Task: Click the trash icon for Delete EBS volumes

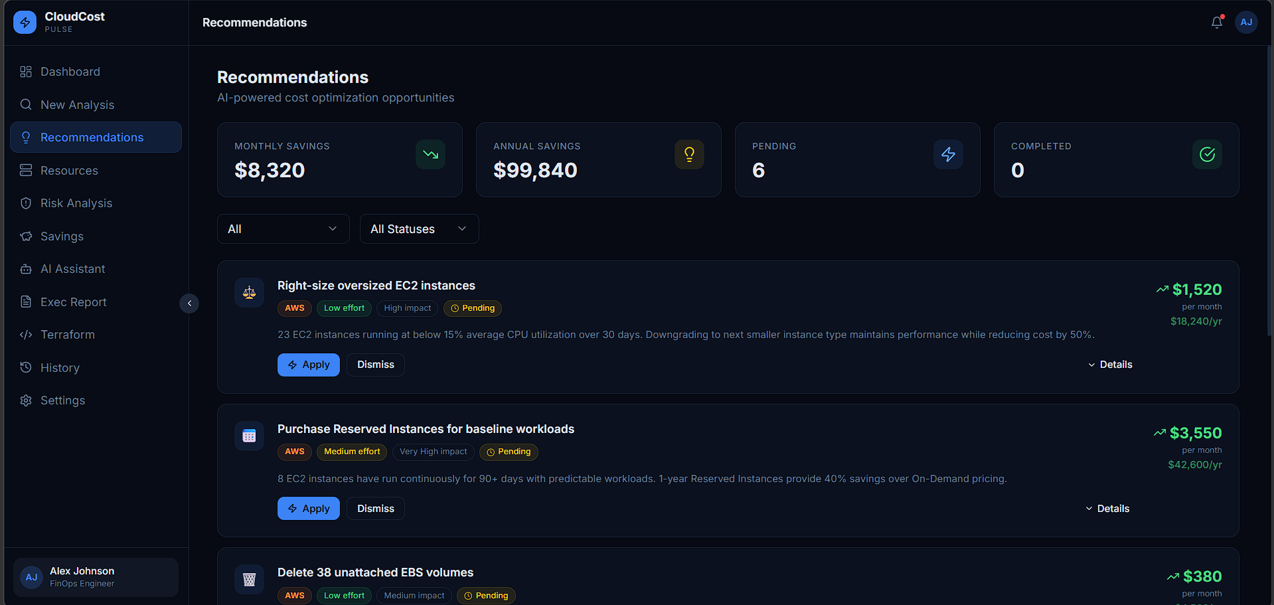Action: click(x=249, y=579)
